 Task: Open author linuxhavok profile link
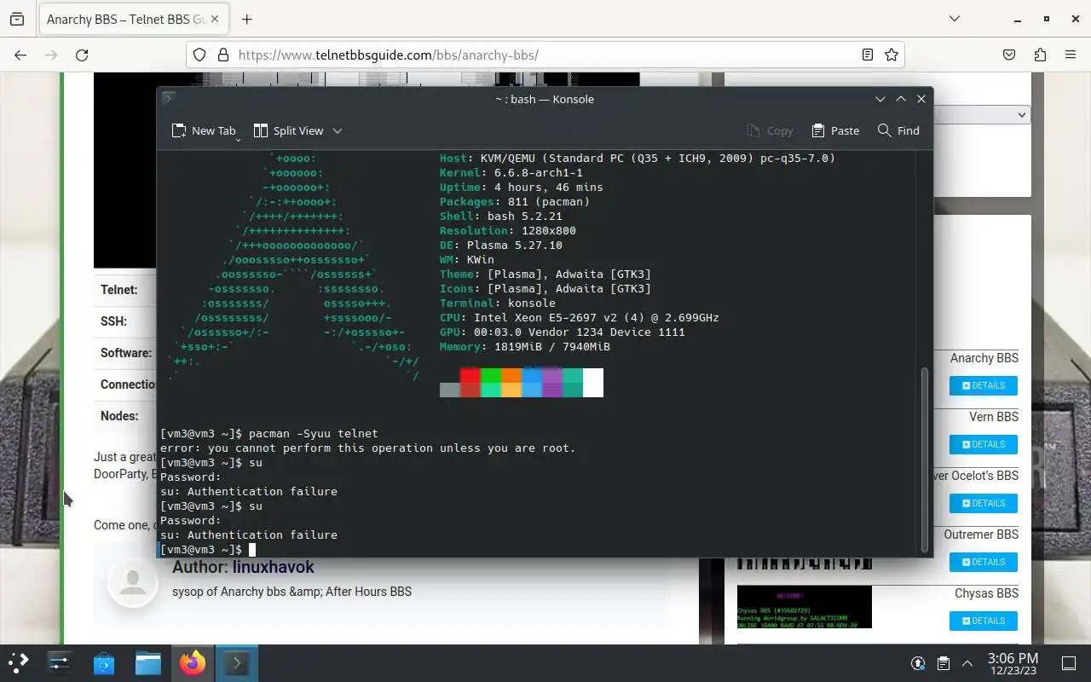[x=274, y=567]
